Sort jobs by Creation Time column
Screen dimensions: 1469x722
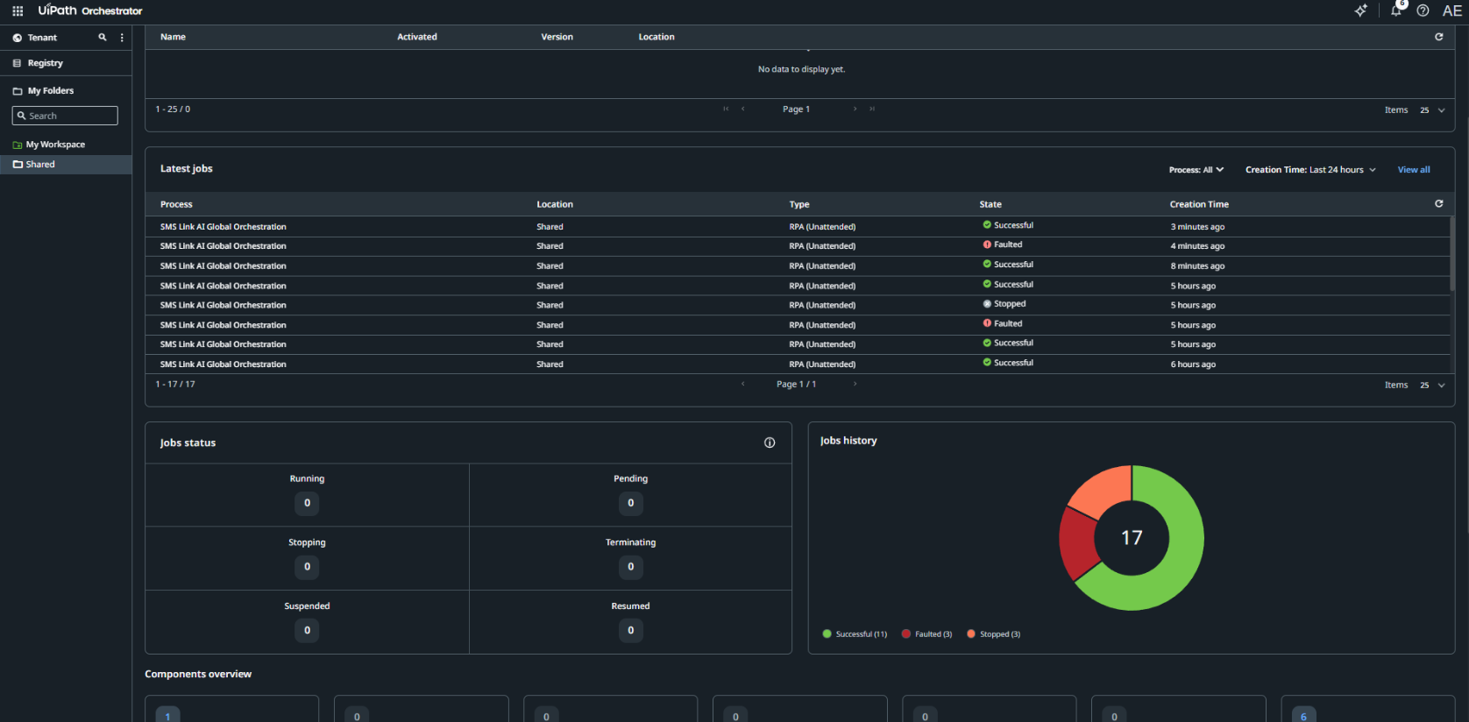coord(1198,204)
